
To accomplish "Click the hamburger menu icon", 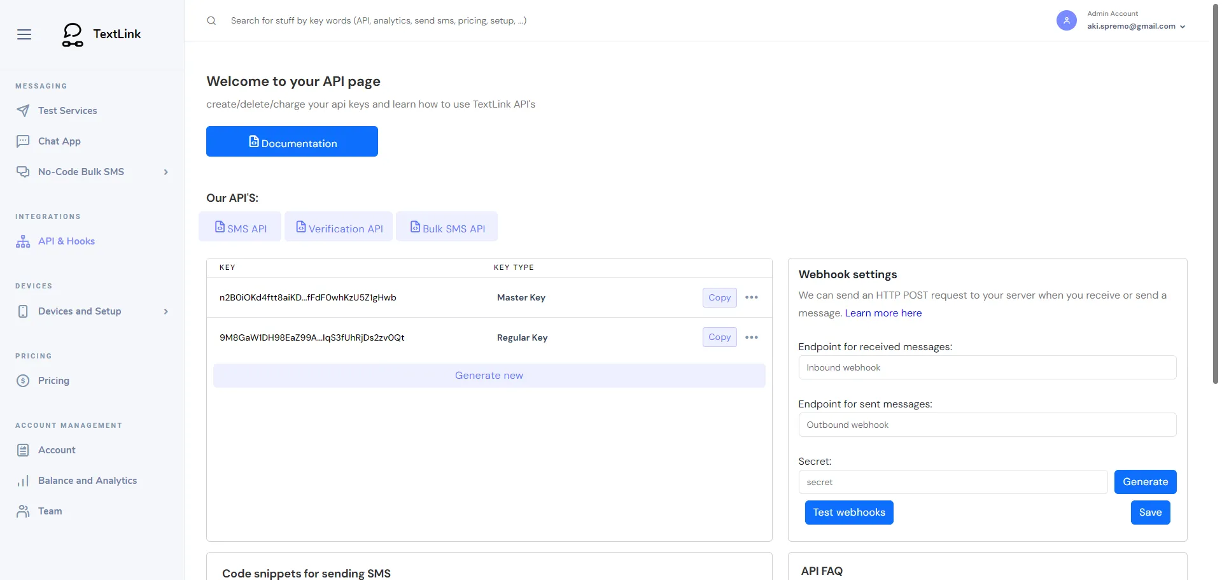I will (x=24, y=34).
